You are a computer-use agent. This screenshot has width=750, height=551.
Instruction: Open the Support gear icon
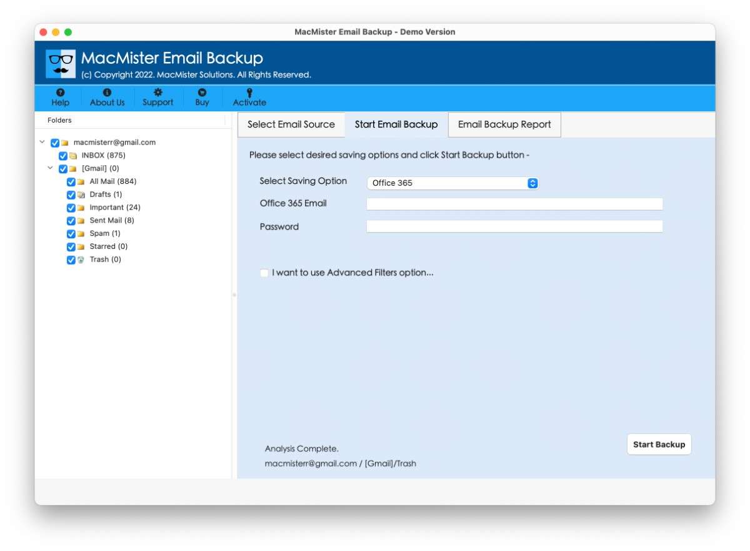point(157,92)
